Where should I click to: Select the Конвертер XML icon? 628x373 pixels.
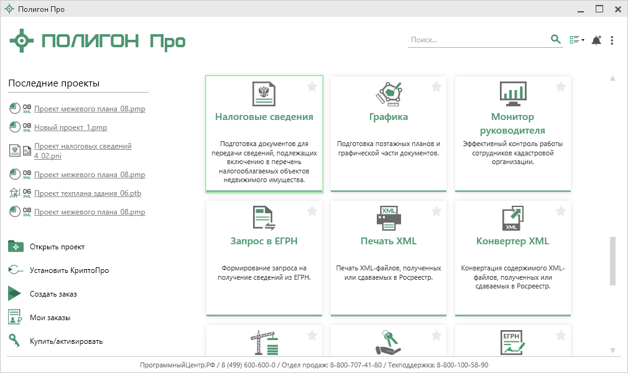[x=513, y=218]
